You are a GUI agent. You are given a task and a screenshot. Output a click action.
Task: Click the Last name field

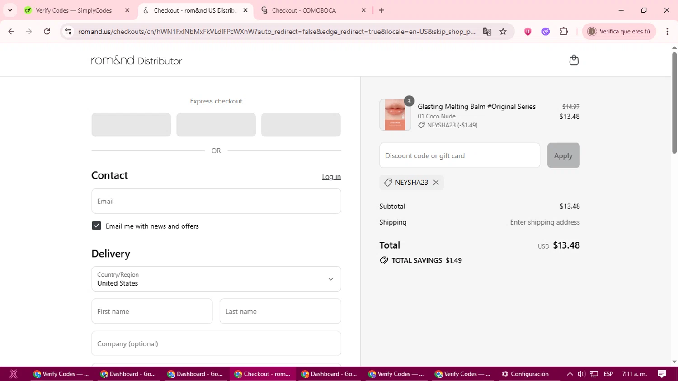pyautogui.click(x=280, y=311)
